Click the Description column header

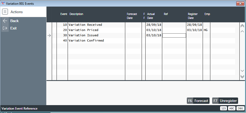(x=76, y=14)
